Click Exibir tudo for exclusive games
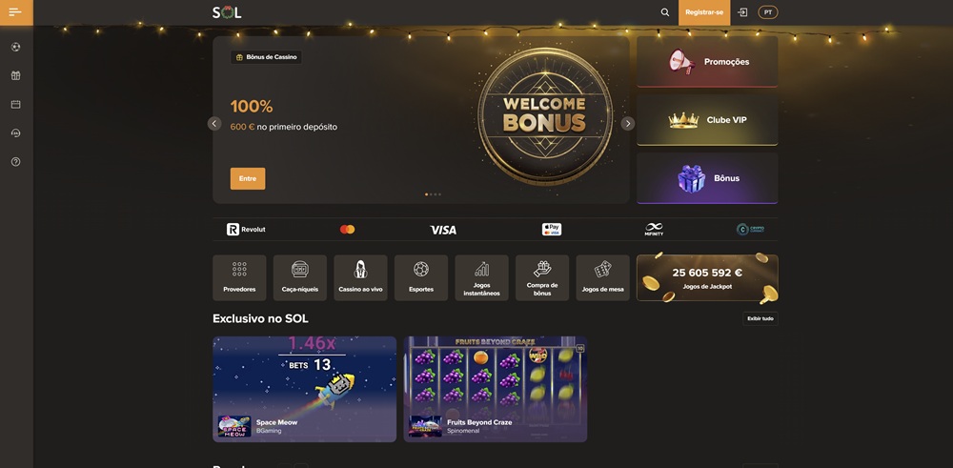Screen dimensions: 953x468 point(760,318)
